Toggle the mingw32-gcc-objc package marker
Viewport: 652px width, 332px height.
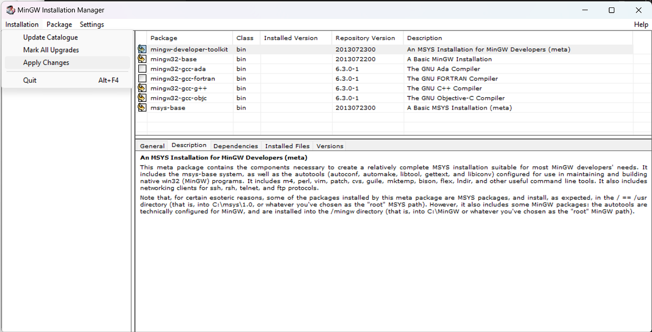tap(142, 98)
